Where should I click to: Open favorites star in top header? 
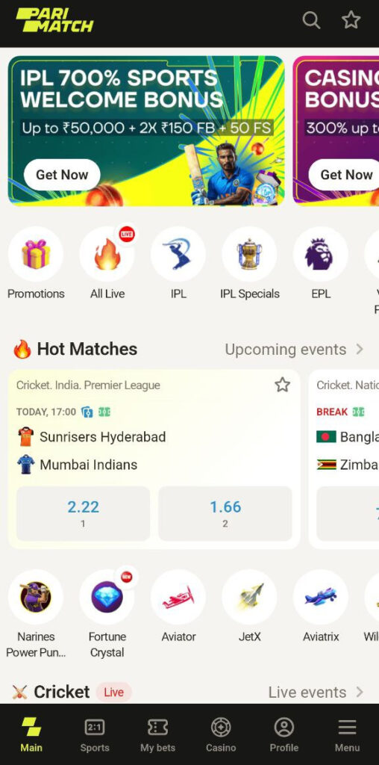pyautogui.click(x=351, y=20)
